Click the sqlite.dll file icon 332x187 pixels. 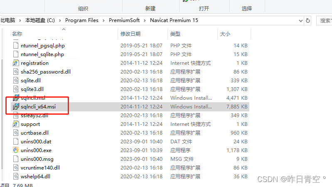click(16, 80)
